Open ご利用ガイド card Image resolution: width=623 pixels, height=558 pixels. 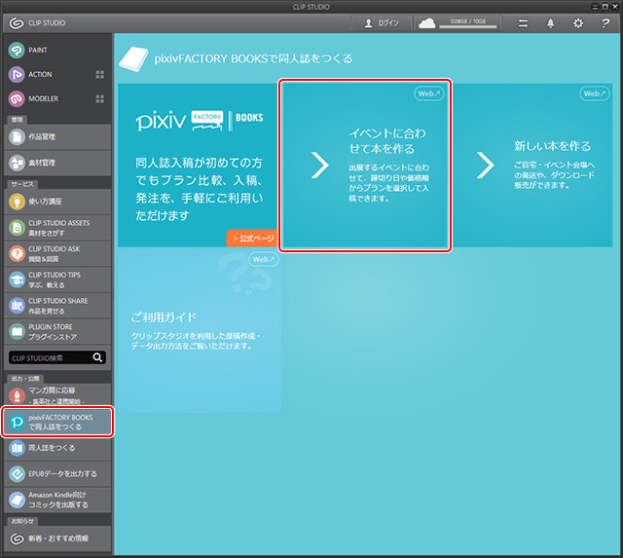pos(200,330)
